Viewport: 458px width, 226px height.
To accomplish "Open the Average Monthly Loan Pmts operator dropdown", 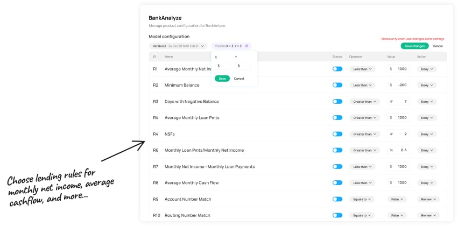I will (364, 118).
